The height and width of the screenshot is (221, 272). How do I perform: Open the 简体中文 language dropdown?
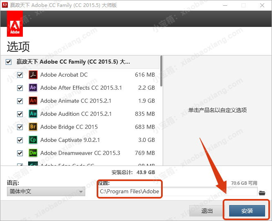tap(46, 192)
